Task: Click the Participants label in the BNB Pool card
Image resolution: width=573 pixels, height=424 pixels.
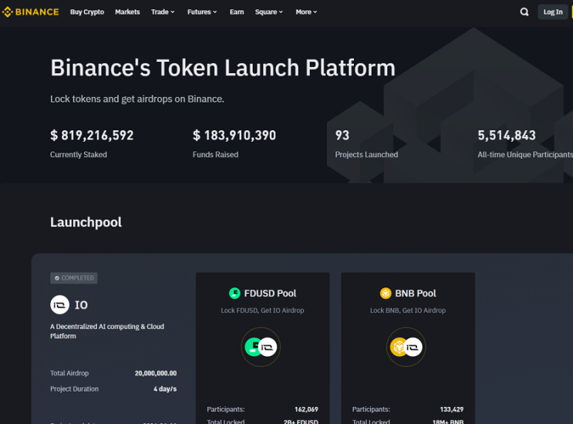Action: coord(371,409)
